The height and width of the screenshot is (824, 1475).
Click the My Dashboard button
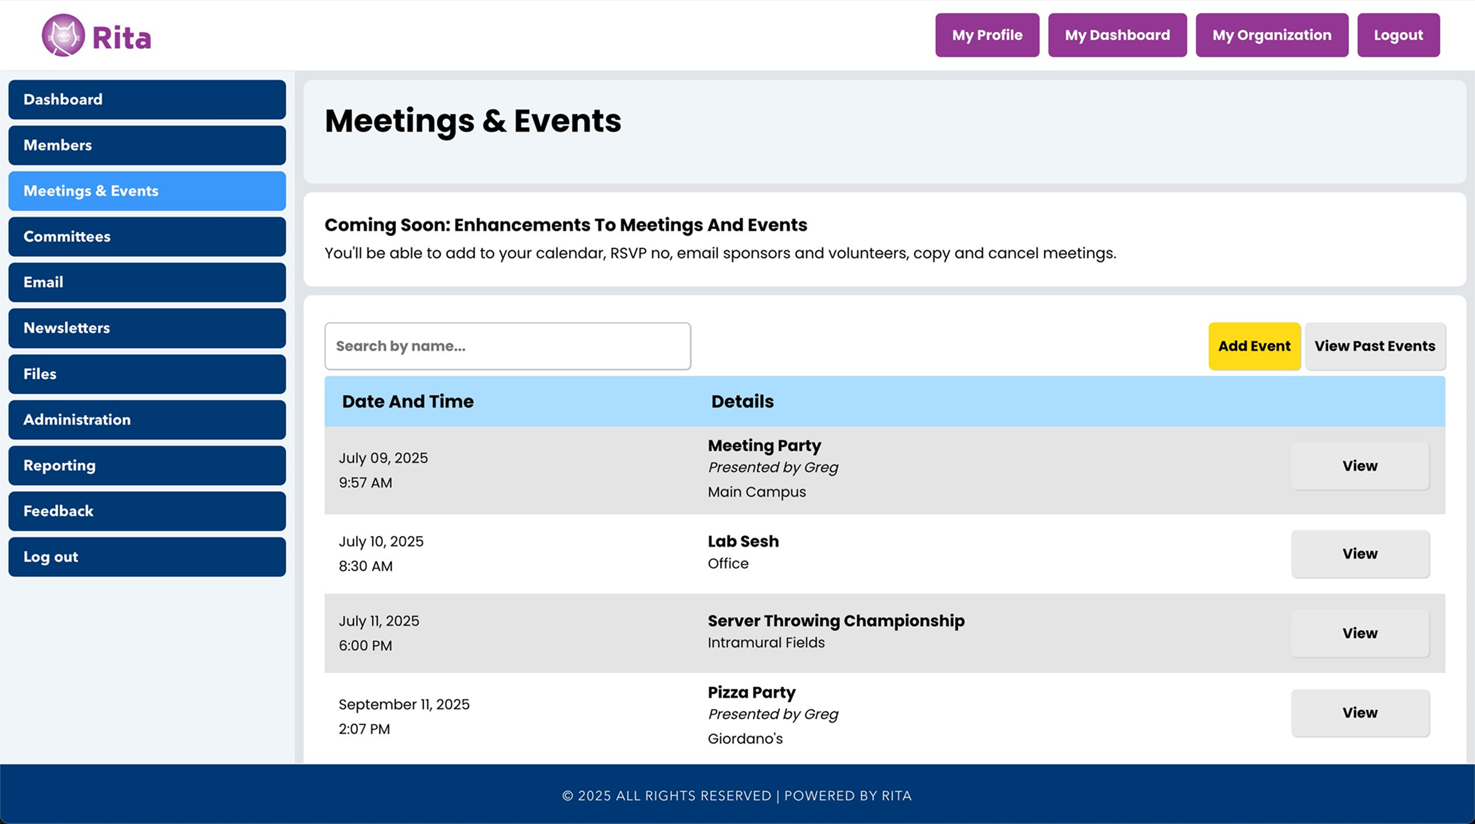point(1117,35)
